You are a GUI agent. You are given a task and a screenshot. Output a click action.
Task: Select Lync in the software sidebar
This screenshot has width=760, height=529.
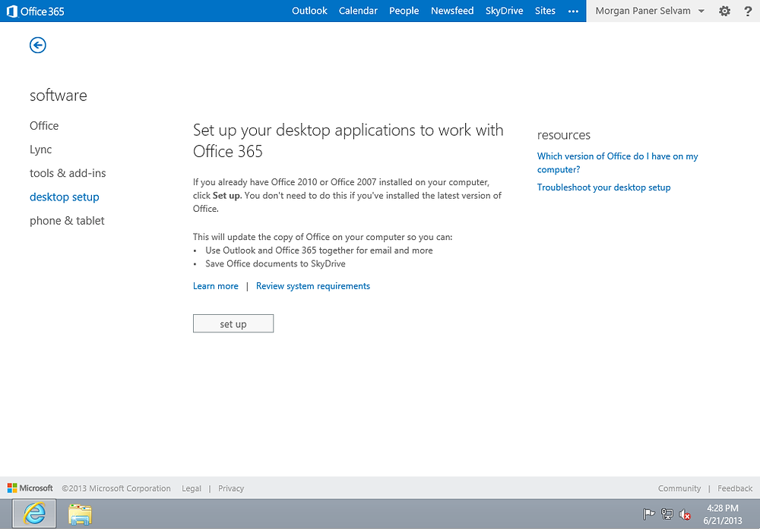pyautogui.click(x=41, y=150)
